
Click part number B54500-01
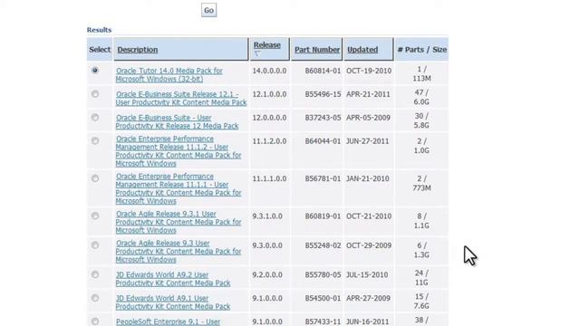pos(323,298)
